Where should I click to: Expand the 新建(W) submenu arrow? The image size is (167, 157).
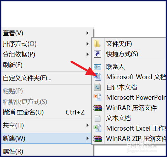coord(88,138)
